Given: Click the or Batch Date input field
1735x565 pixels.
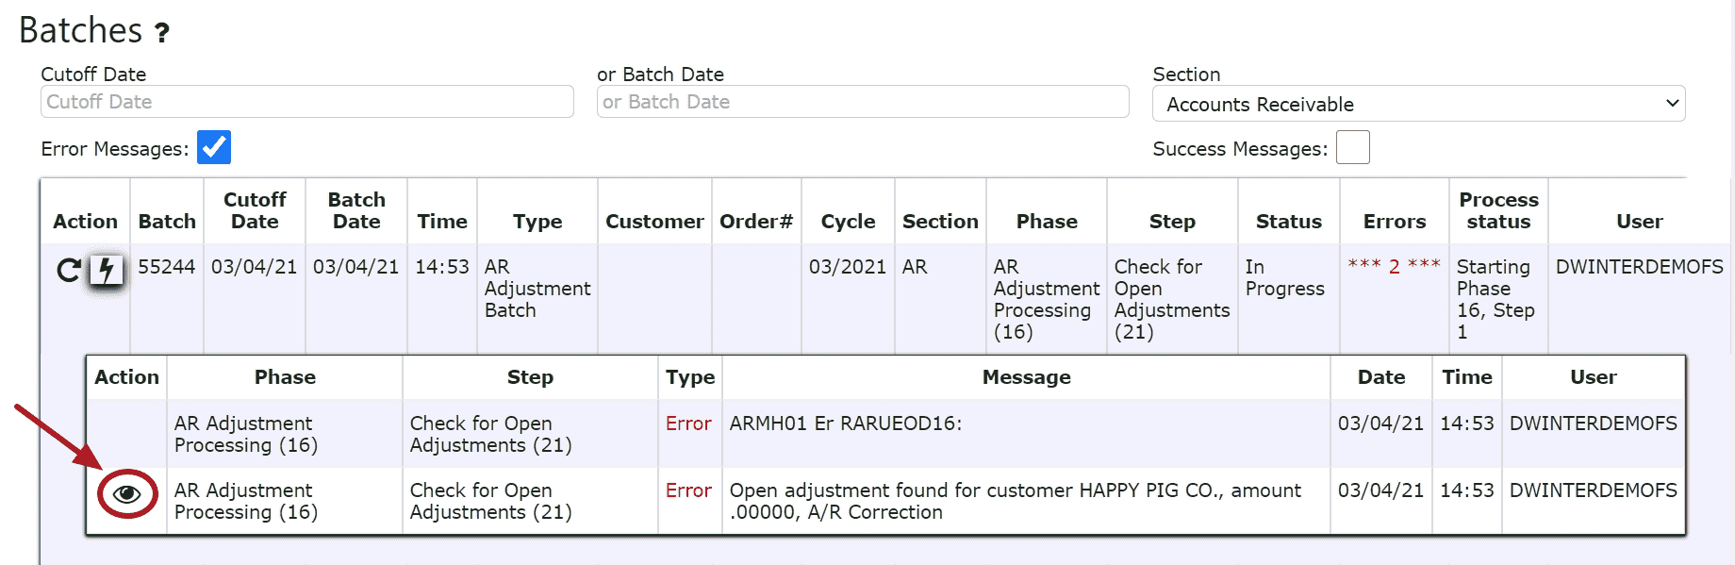Looking at the screenshot, I should click(863, 102).
